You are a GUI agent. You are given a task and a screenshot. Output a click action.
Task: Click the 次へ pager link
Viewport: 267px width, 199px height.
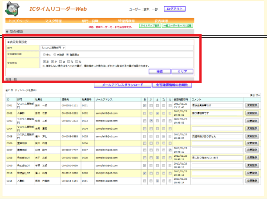point(258,95)
